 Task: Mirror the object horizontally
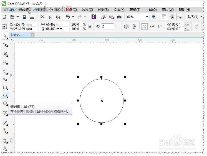pyautogui.click(x=126, y=27)
